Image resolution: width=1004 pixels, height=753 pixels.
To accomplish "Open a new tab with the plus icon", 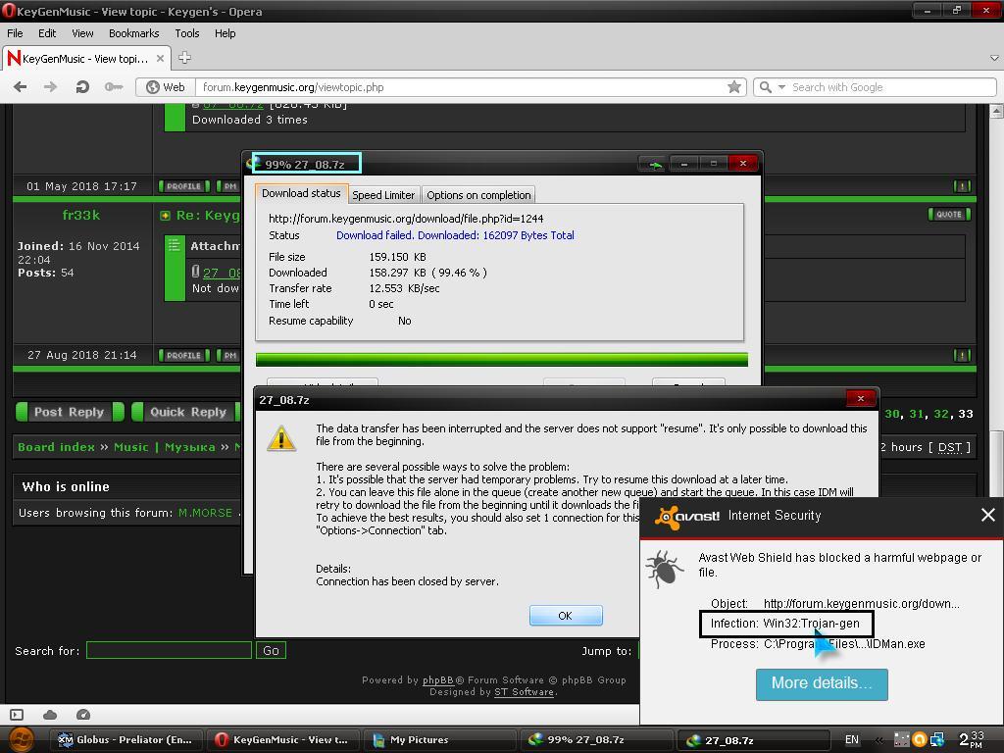I will click(x=185, y=58).
